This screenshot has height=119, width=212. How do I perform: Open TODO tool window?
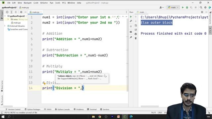click(48, 109)
